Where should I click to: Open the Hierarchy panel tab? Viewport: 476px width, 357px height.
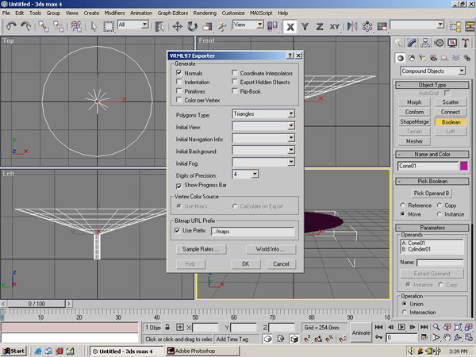click(x=425, y=43)
